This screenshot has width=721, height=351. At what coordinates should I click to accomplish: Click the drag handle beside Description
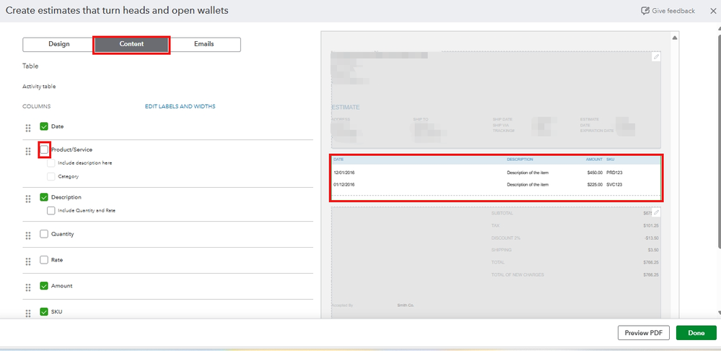pyautogui.click(x=28, y=199)
